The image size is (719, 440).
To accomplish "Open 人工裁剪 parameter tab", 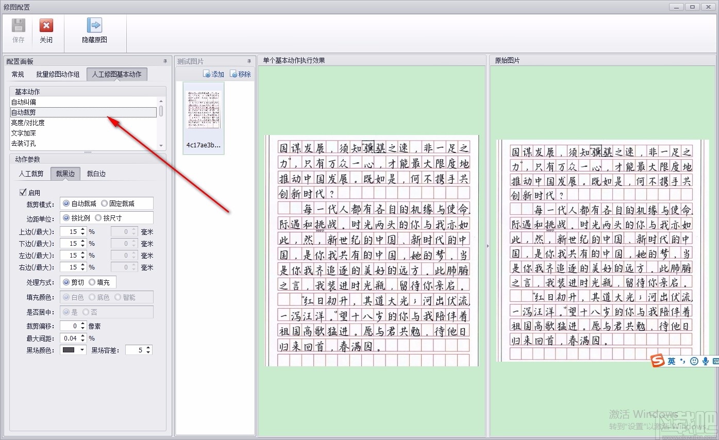I will (31, 174).
